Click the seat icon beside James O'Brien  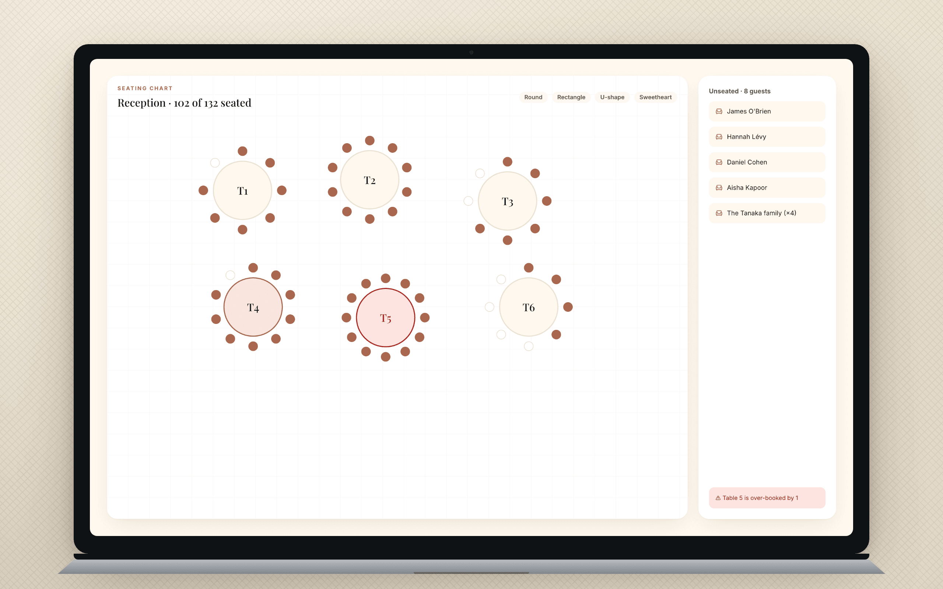(x=719, y=112)
